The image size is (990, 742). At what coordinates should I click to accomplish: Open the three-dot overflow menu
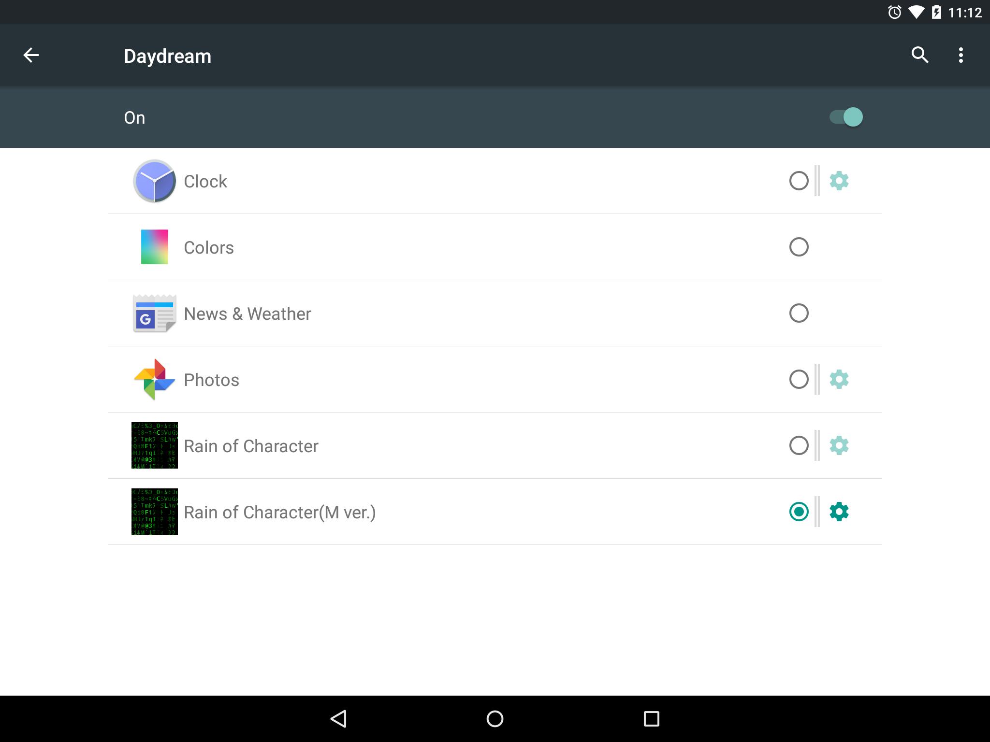pos(961,55)
